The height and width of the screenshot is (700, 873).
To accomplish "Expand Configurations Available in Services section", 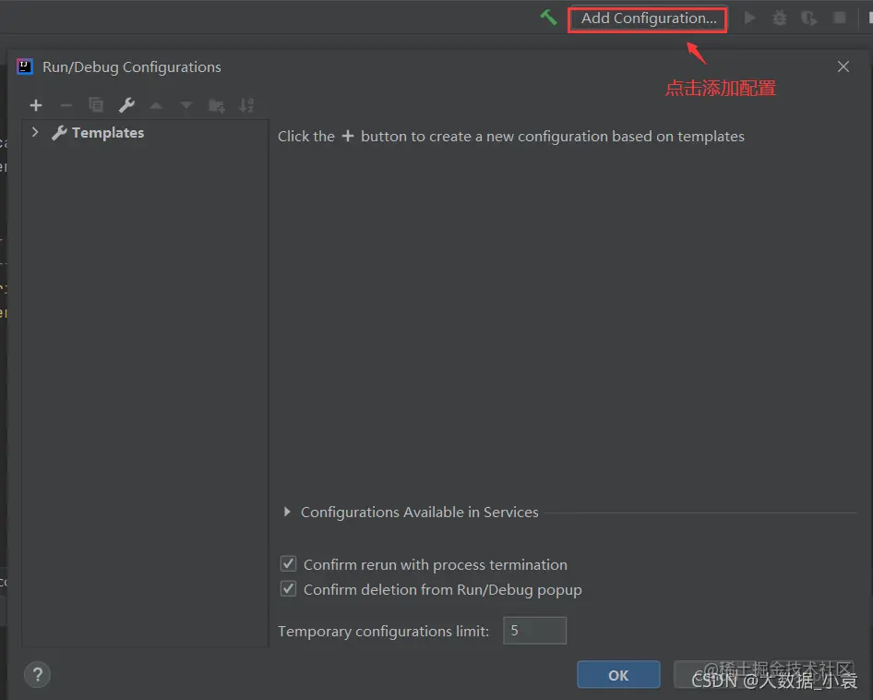I will pyautogui.click(x=287, y=512).
